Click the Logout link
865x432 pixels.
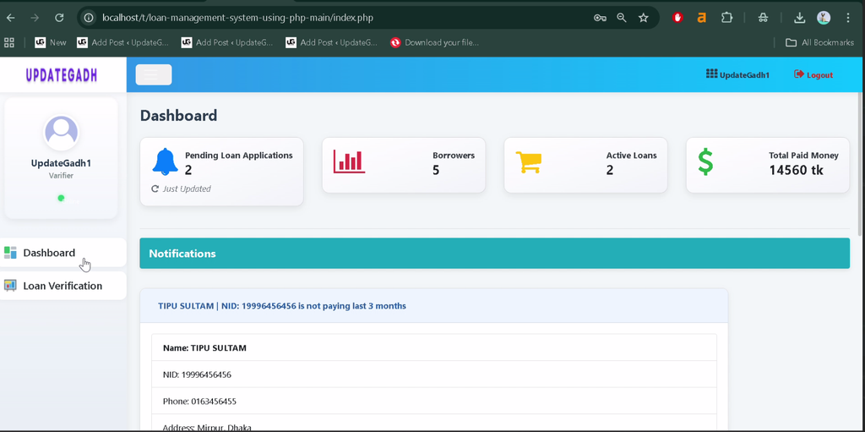point(813,74)
